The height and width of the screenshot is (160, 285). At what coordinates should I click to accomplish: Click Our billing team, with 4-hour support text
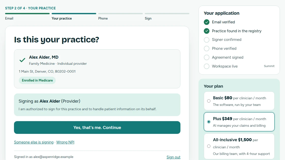point(241,154)
